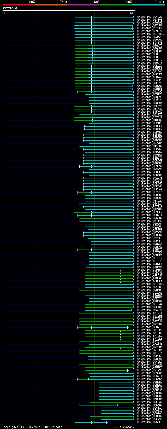The image size is (167, 429).
Task: Click label UniRef100_A9NLG8
Action: (x=150, y=279)
